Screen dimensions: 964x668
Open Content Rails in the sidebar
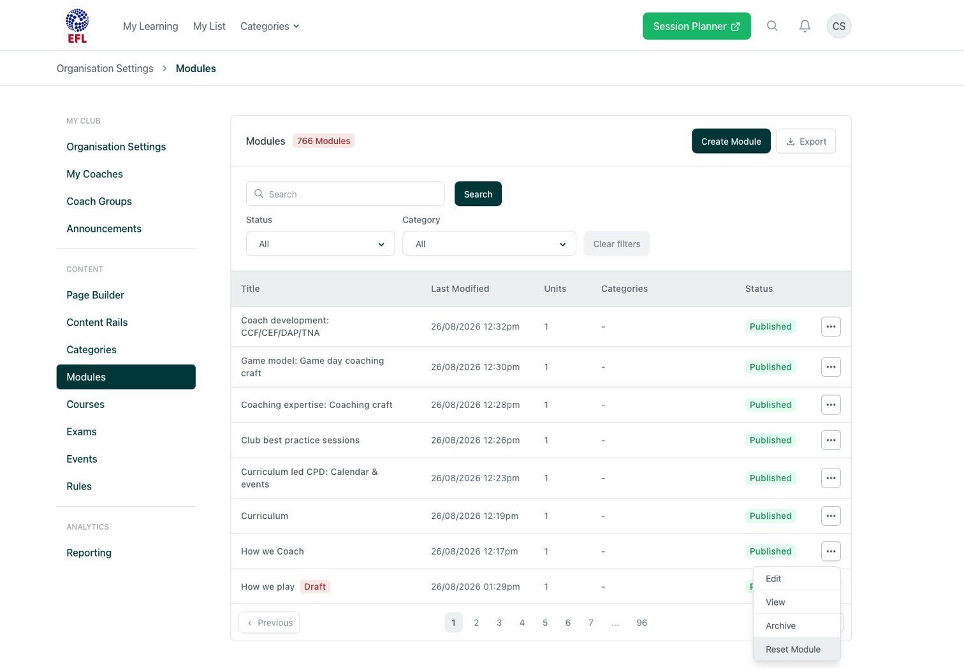coord(97,323)
